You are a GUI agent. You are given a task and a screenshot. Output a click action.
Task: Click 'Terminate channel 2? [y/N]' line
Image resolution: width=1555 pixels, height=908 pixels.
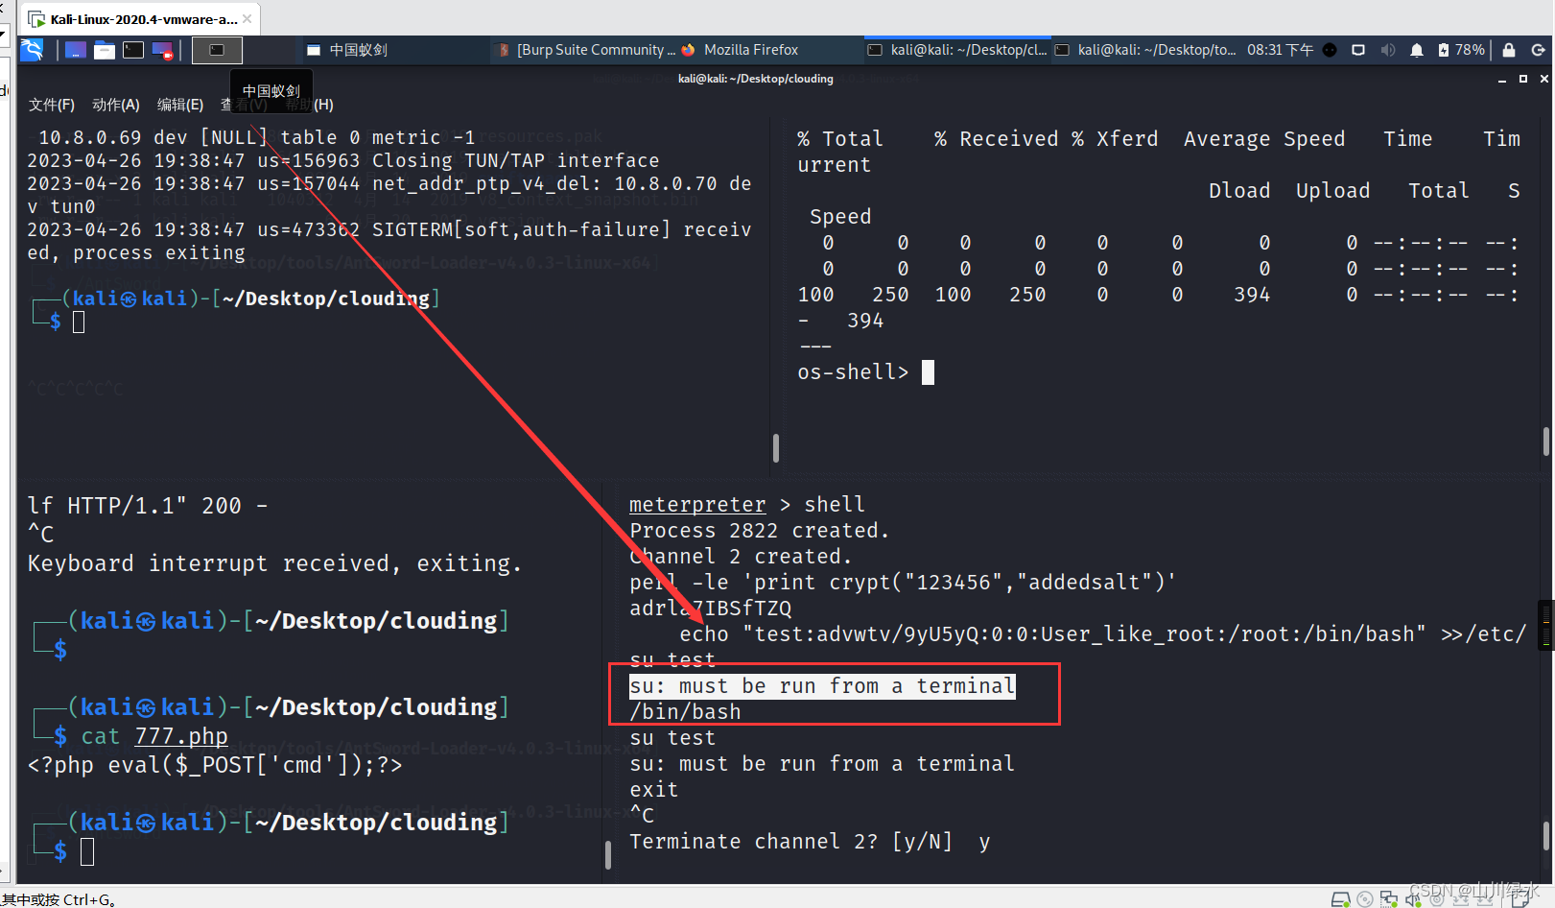811,842
